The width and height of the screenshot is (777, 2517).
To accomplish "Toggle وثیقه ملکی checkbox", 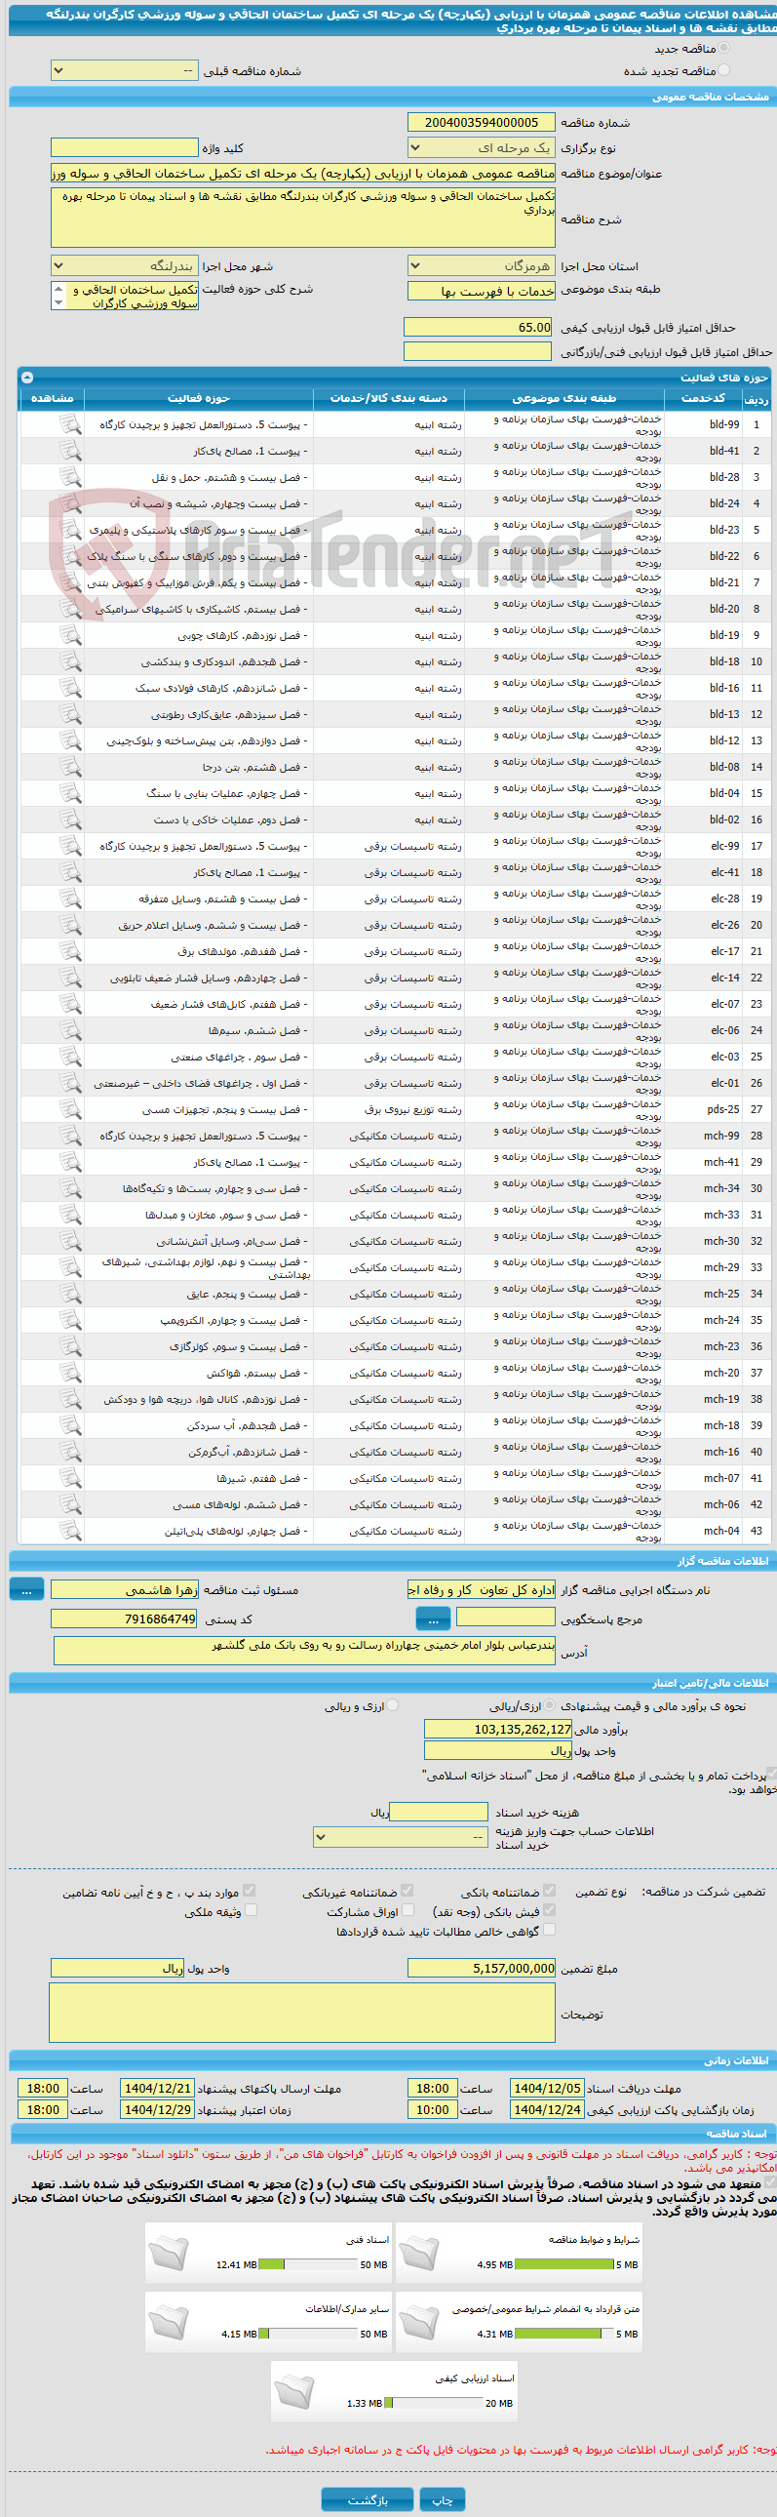I will click(x=250, y=1910).
